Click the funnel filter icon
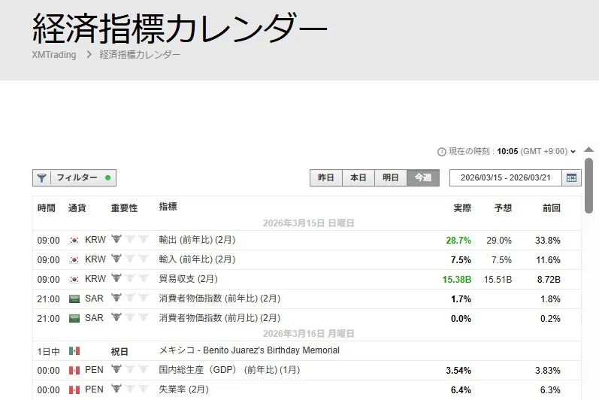The height and width of the screenshot is (400, 599). (x=41, y=178)
